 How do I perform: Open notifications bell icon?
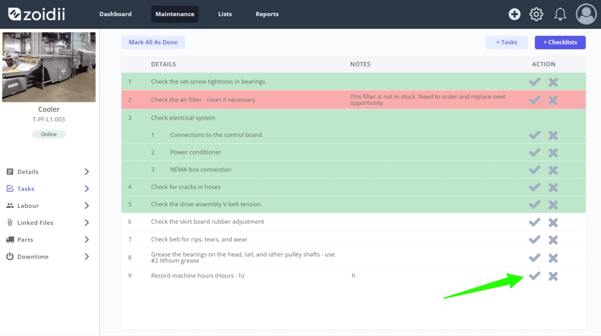click(560, 14)
